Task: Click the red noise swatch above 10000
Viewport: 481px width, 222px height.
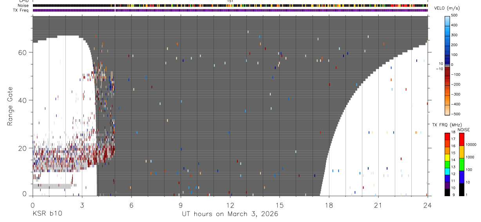Action: pyautogui.click(x=462, y=139)
